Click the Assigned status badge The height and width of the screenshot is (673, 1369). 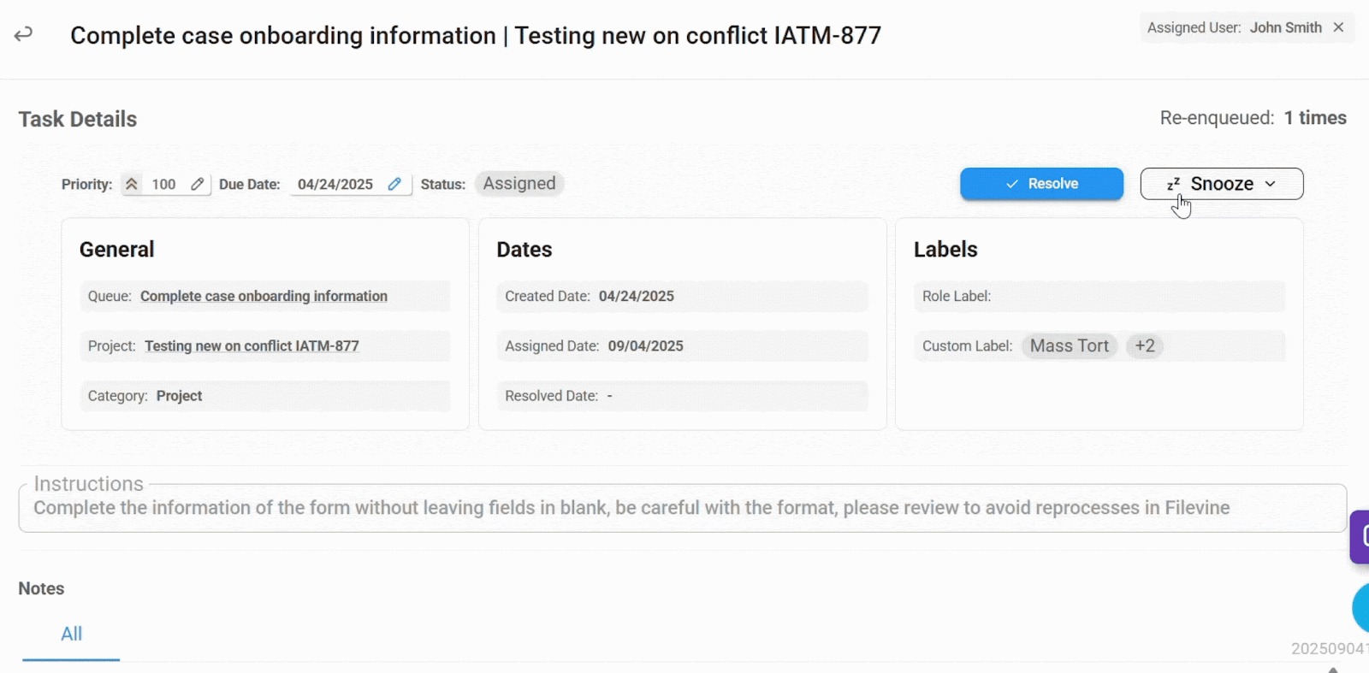coord(519,184)
